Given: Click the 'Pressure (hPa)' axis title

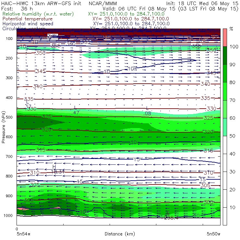Looking at the screenshot, I should pos(4,127).
